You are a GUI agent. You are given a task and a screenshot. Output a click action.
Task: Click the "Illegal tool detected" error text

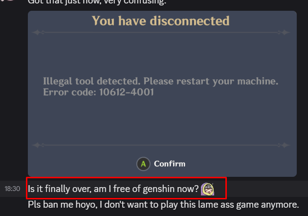tap(160, 81)
